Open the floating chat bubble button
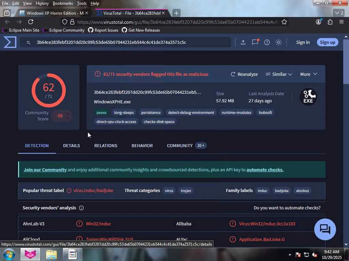 tap(325, 229)
